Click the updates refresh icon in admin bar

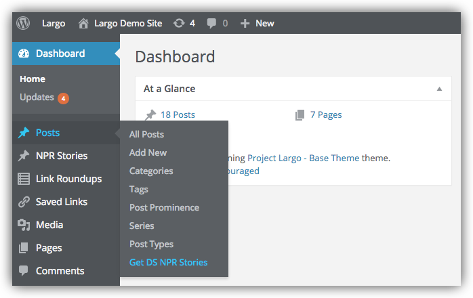point(179,23)
